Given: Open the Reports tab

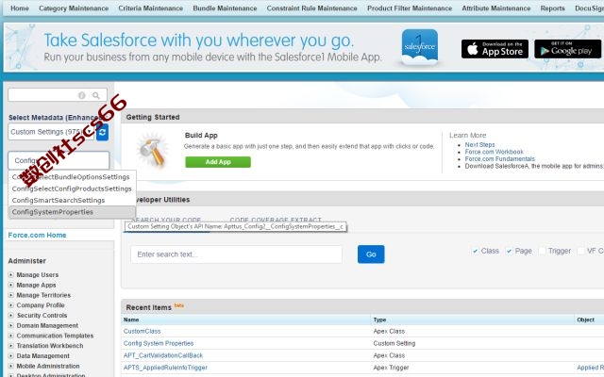Looking at the screenshot, I should tap(552, 8).
